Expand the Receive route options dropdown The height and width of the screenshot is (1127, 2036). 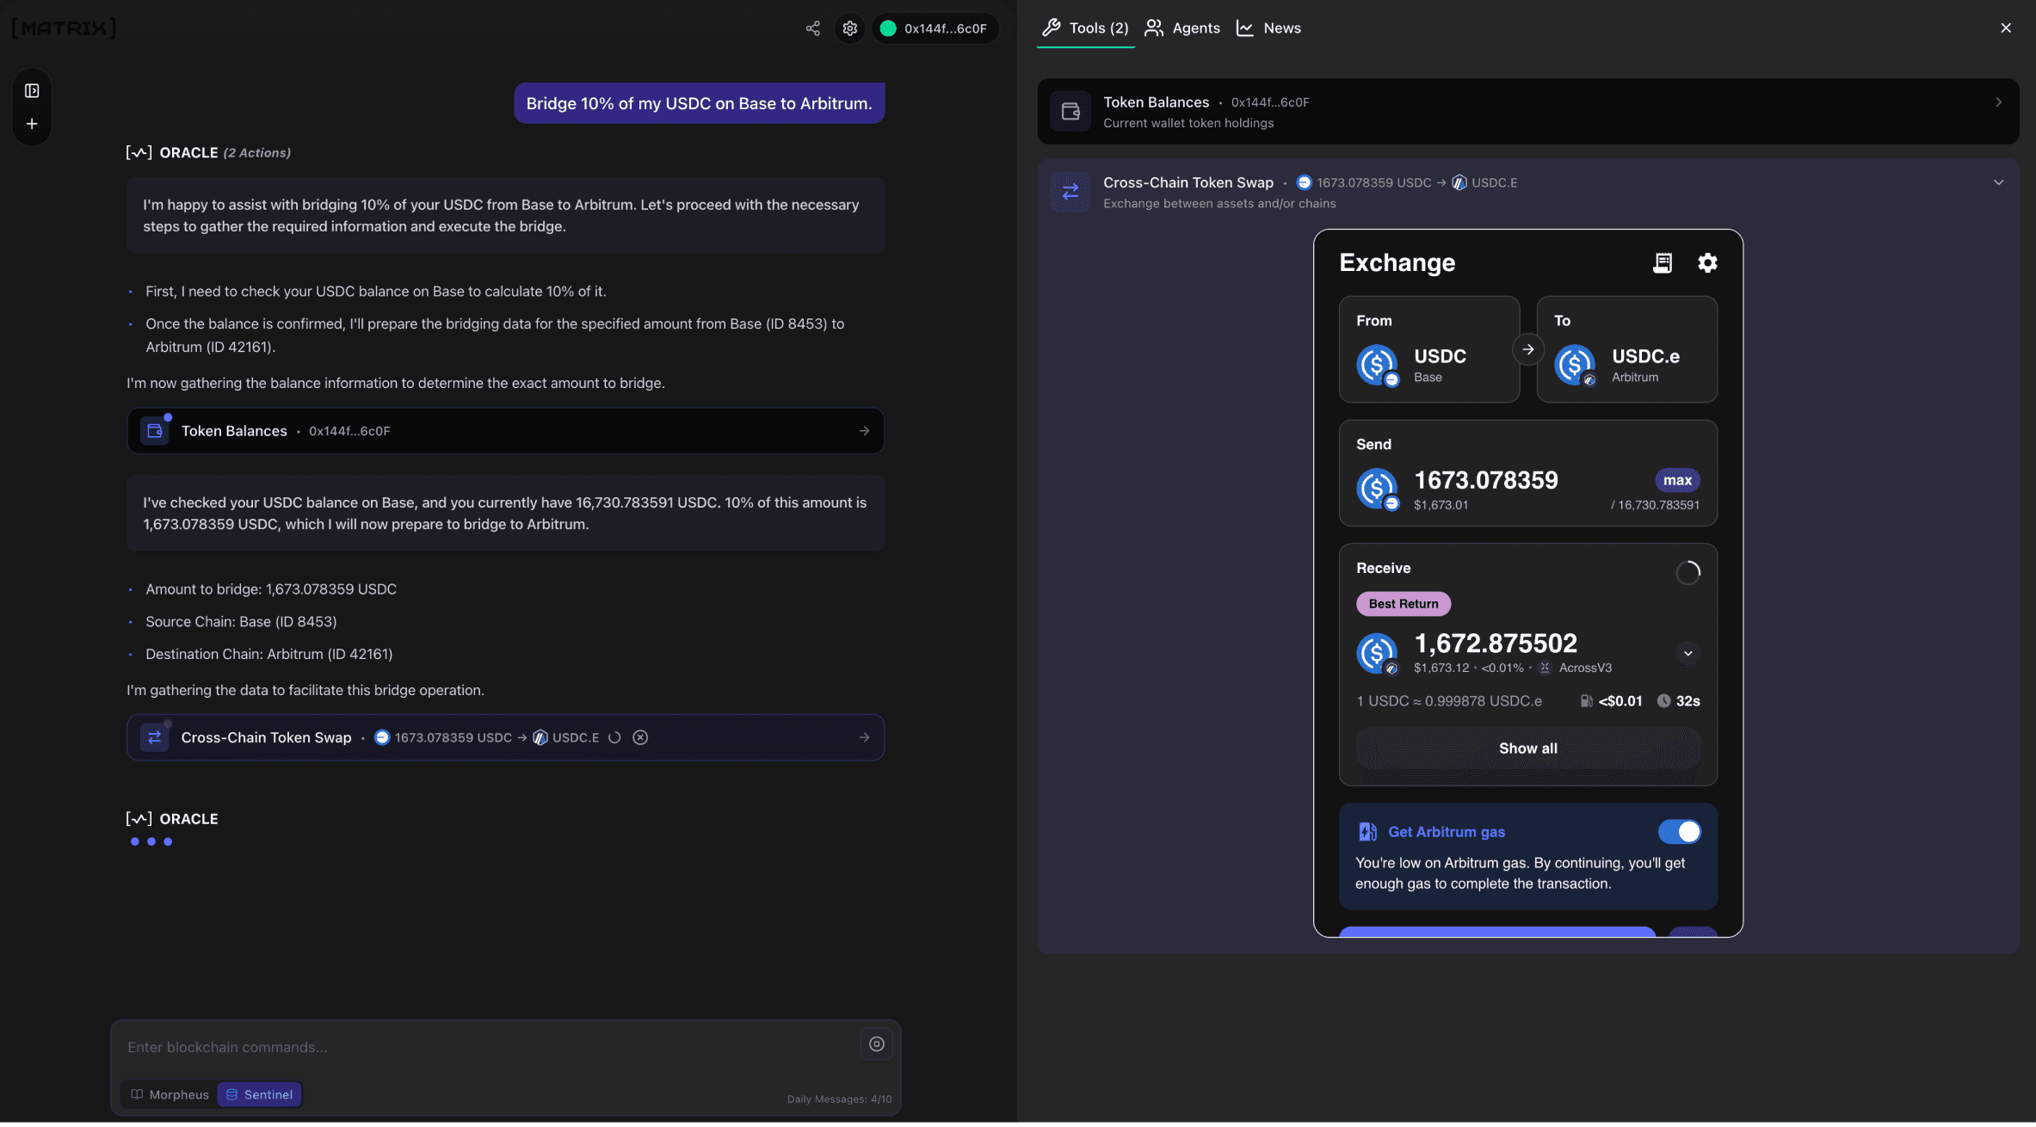coord(1688,652)
